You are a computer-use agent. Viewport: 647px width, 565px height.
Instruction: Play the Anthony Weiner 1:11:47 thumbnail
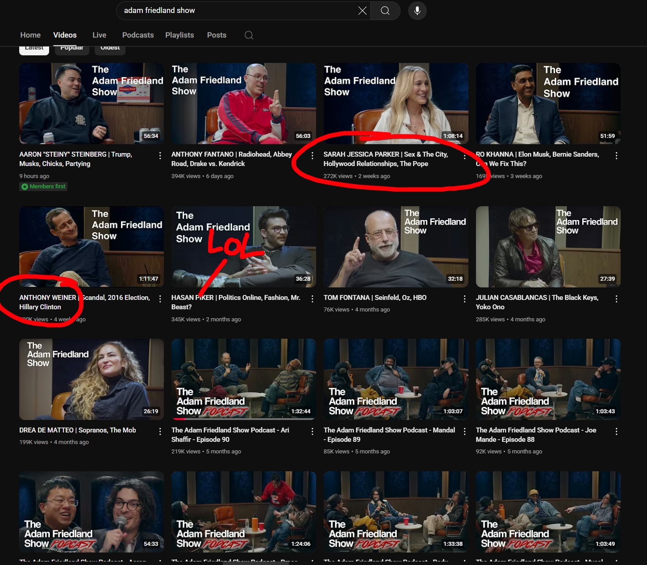coord(92,246)
